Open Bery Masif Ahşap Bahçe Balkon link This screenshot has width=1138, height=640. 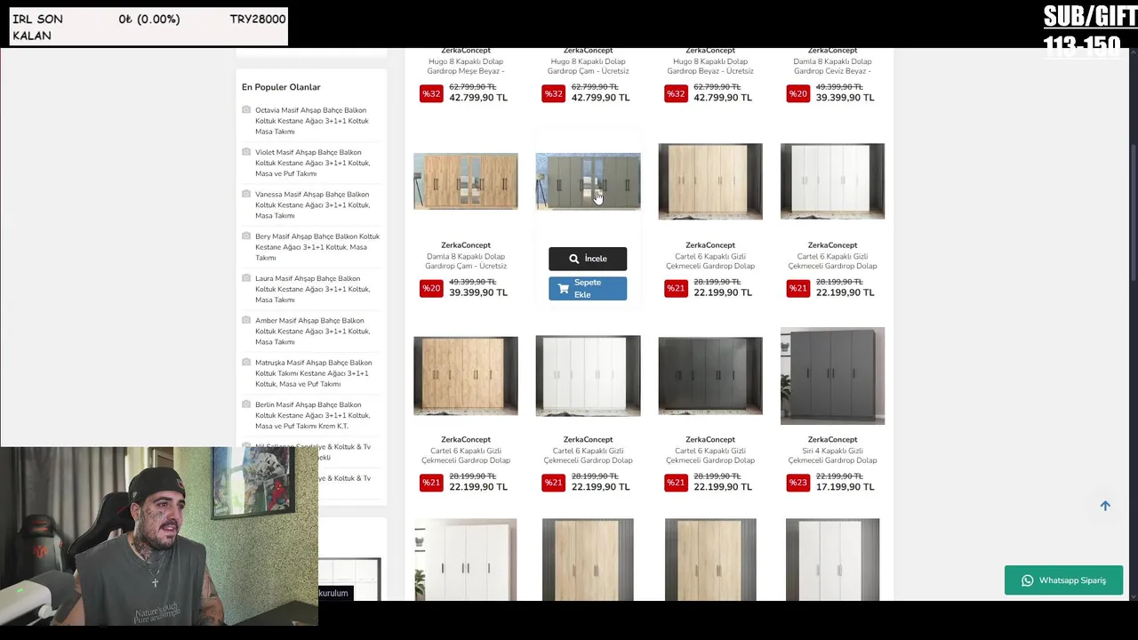[317, 247]
